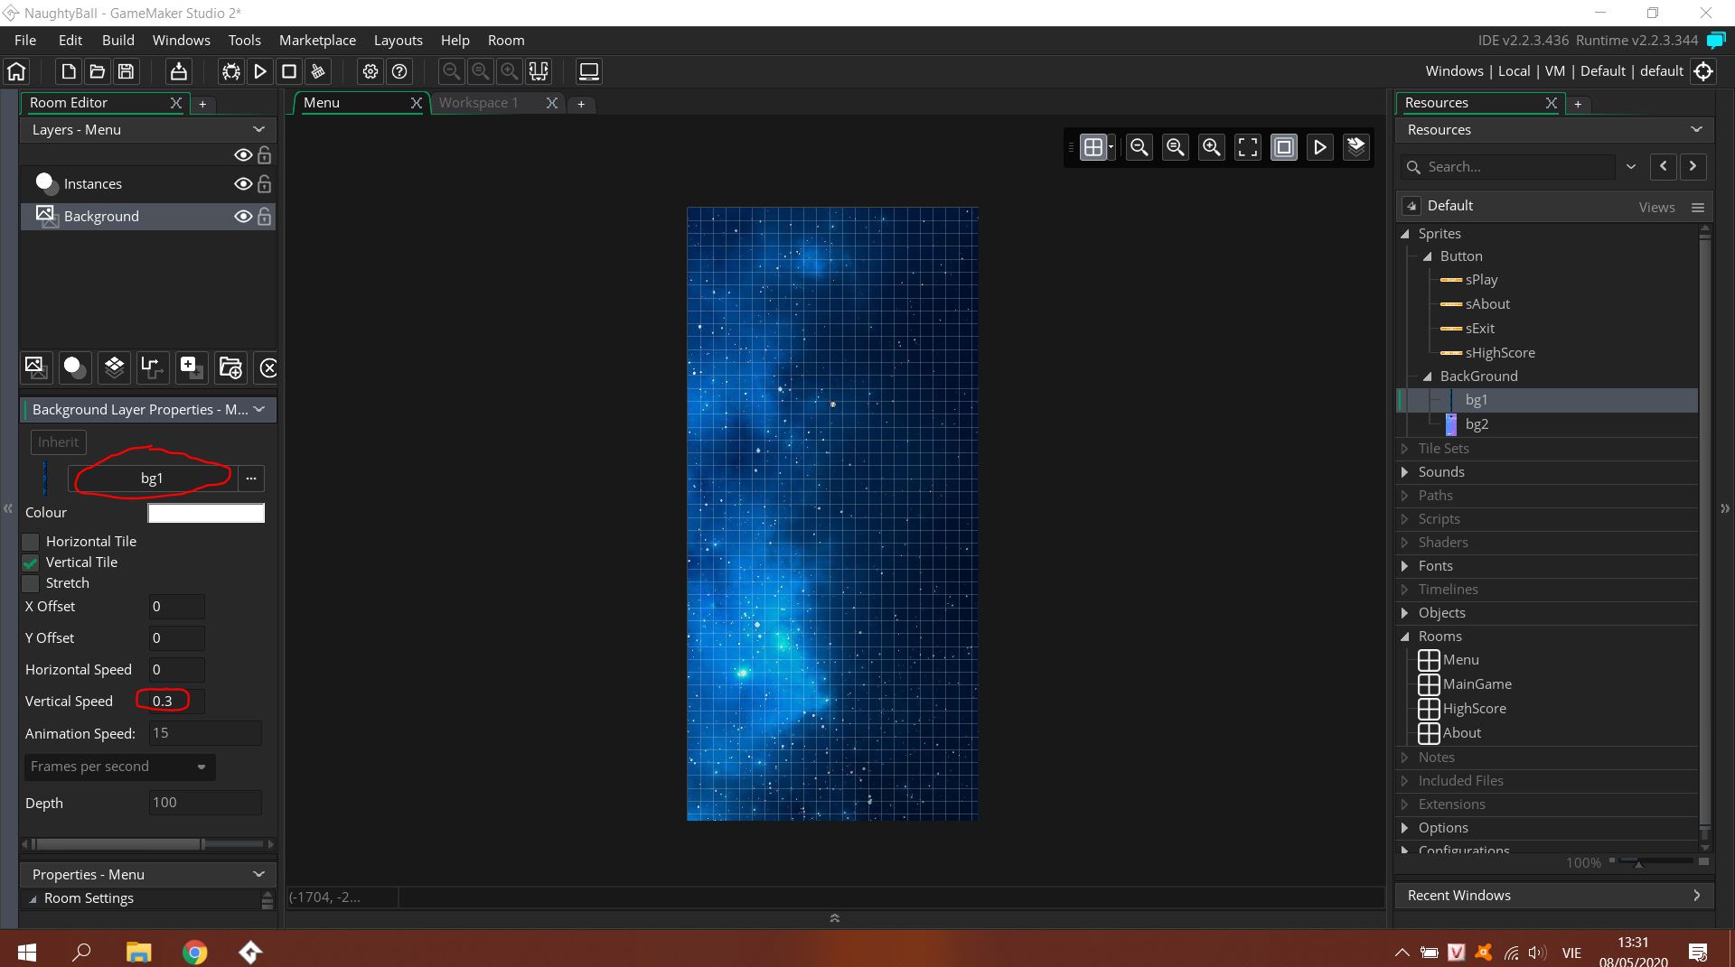
Task: Open the target manager crosshair icon
Action: 1703,71
